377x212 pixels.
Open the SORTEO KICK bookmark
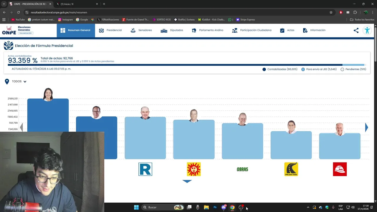pos(162,20)
